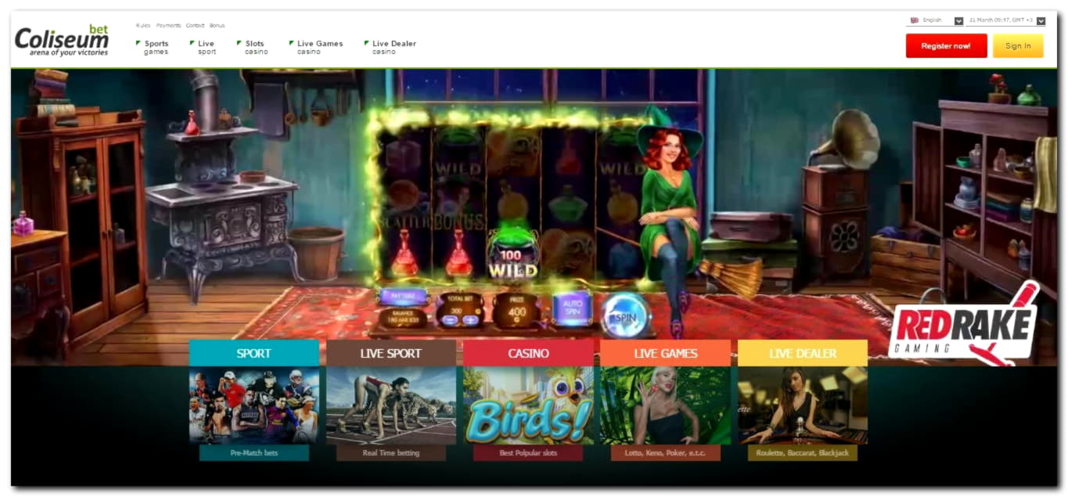Select the Live Games casino menu item

pyautogui.click(x=320, y=48)
